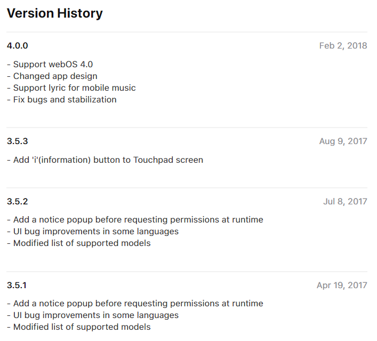Click 3.5.1 UI bug improvements line
377x341 pixels.
(x=93, y=315)
